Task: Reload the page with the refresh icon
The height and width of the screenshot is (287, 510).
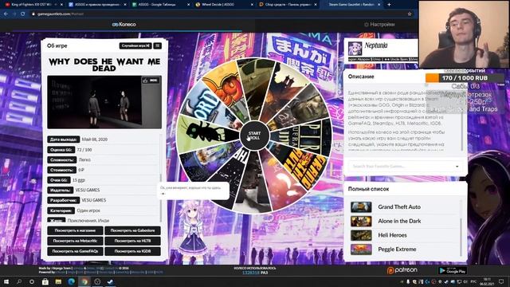Action: coord(23,14)
